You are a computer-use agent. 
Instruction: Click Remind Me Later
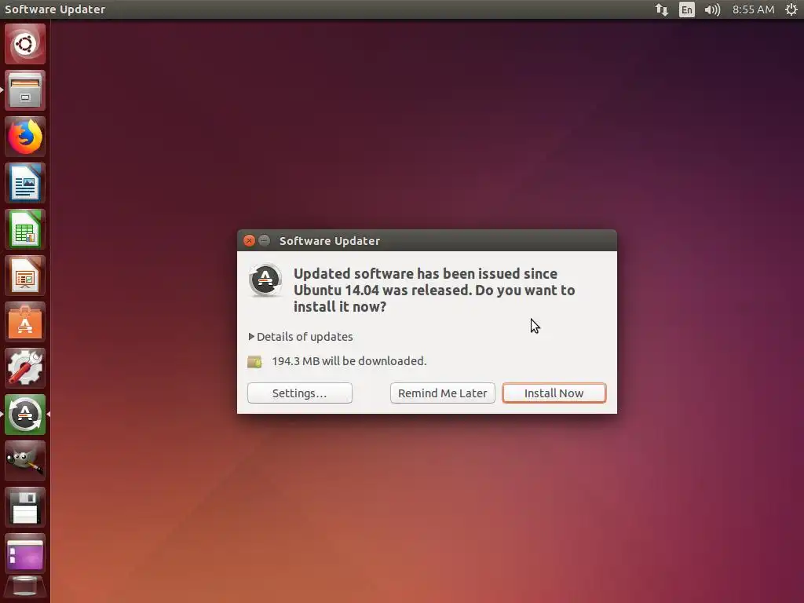pos(443,393)
